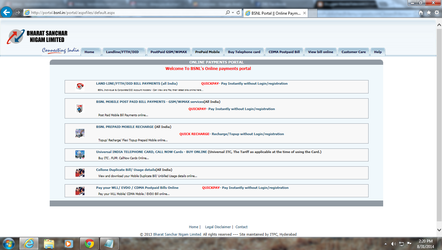Open address bar search dropdown arrow
The image size is (442, 250).
click(233, 13)
